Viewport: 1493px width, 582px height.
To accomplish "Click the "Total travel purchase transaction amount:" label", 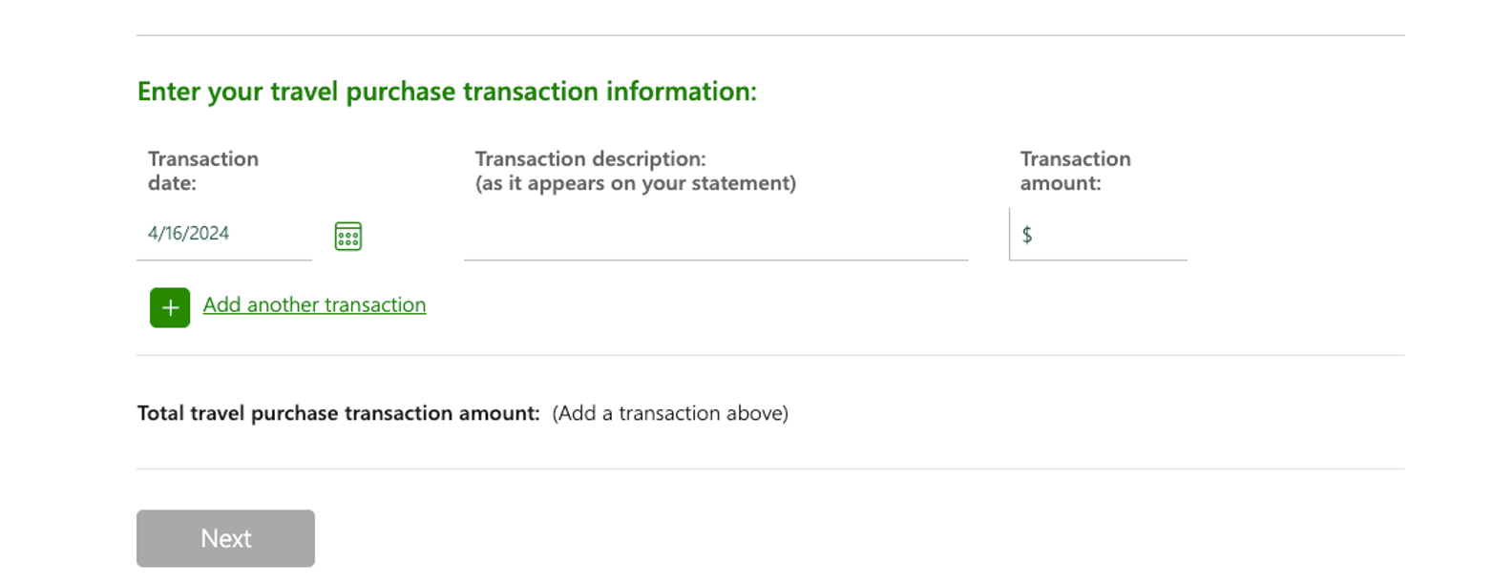I will pos(339,414).
